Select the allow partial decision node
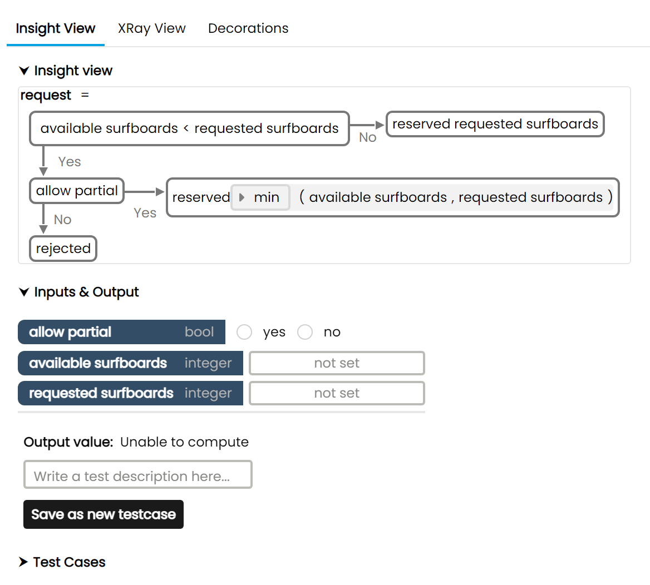 [x=77, y=191]
